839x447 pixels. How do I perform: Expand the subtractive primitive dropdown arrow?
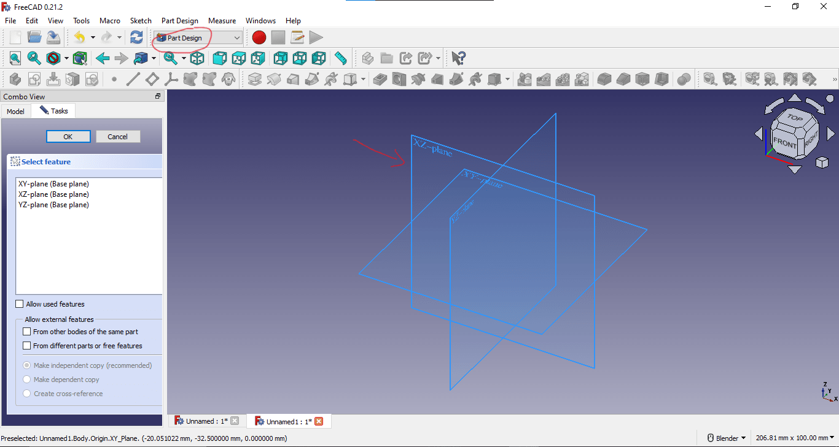pyautogui.click(x=508, y=79)
